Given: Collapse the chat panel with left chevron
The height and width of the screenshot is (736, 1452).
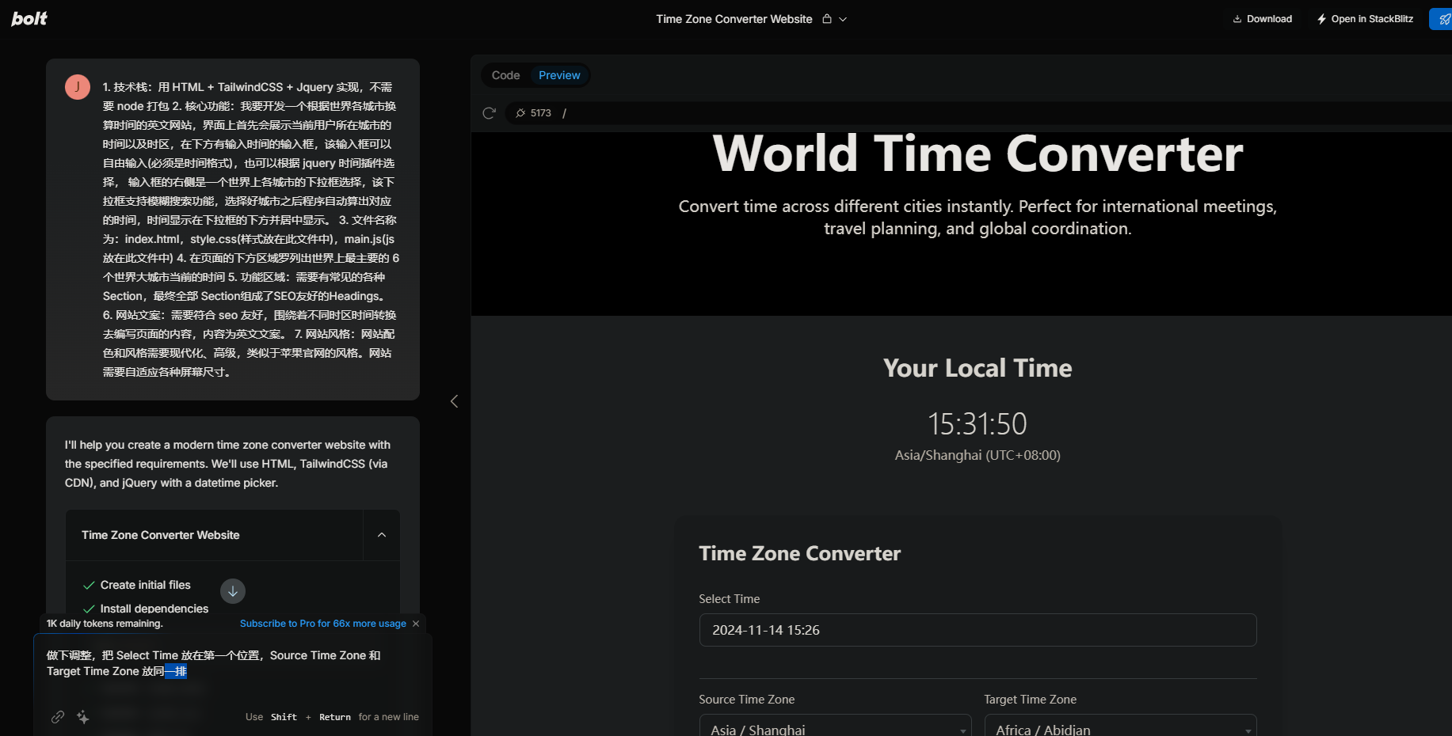Looking at the screenshot, I should (x=454, y=401).
